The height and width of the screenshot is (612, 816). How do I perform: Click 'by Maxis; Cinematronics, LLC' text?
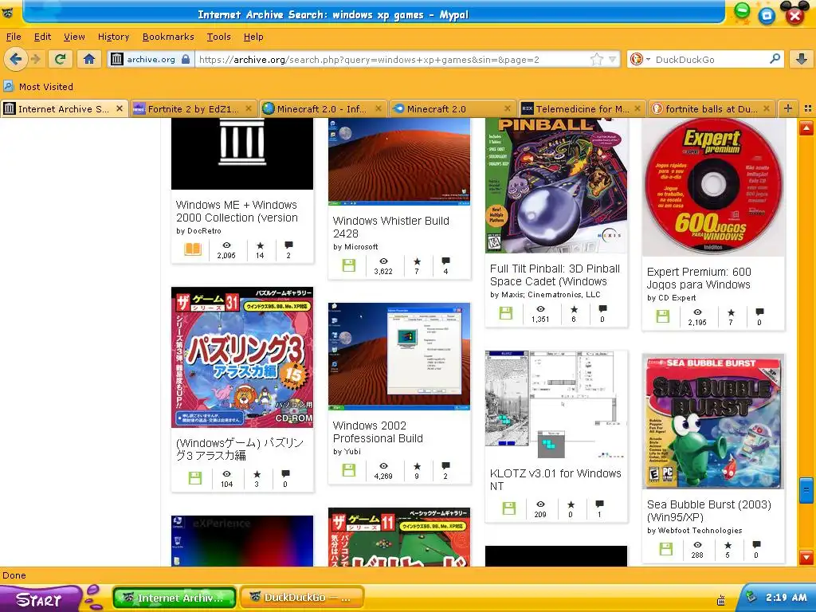[545, 295]
